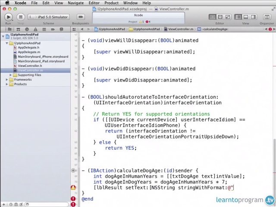This screenshot has height=207, width=276.
Task: Open the Help menu
Action: [147, 3]
